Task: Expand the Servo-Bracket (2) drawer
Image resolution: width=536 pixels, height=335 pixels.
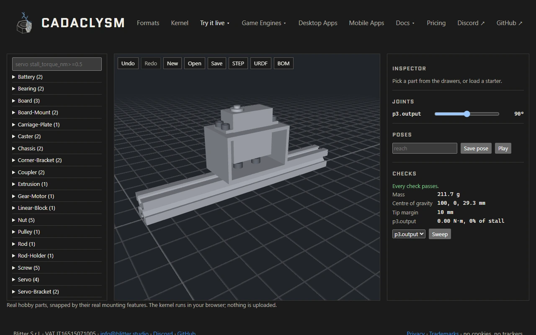Action: pos(57,292)
